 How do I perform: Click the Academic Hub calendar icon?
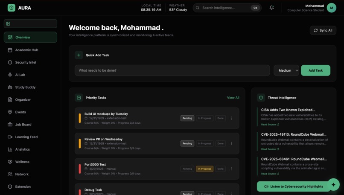[10, 50]
